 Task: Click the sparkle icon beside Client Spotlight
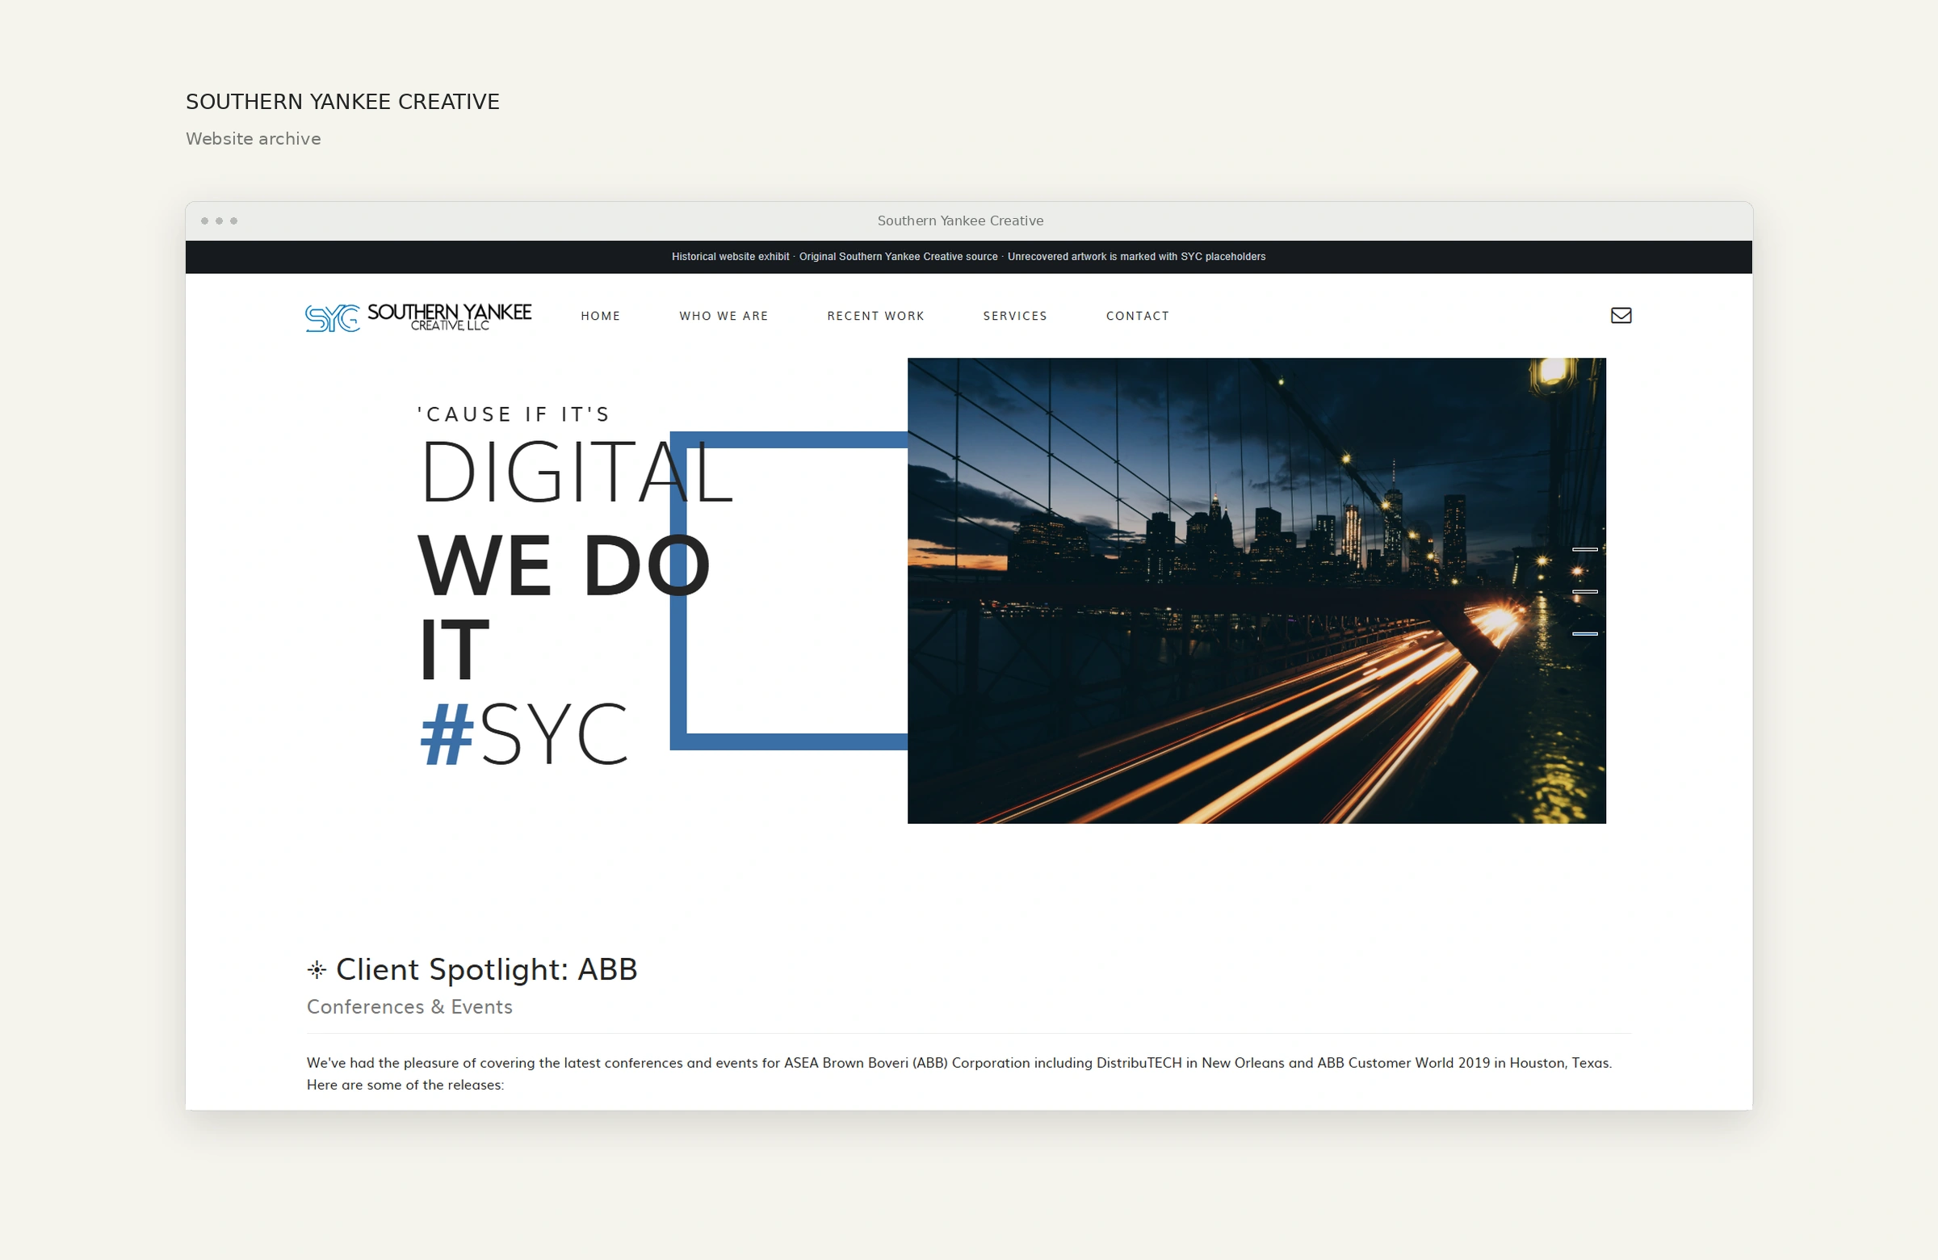pyautogui.click(x=317, y=969)
